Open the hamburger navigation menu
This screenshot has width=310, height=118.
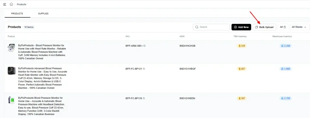5,4
